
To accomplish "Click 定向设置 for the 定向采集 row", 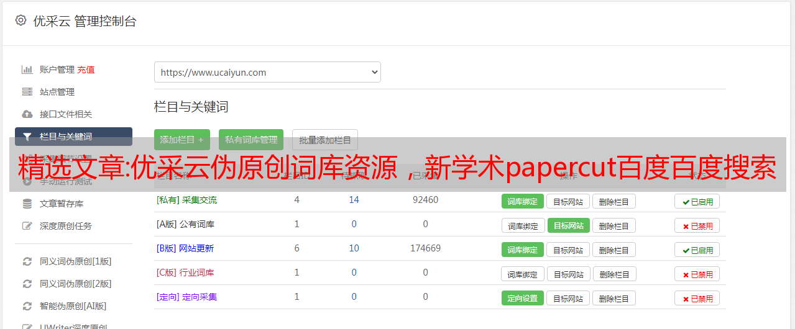I will (522, 298).
